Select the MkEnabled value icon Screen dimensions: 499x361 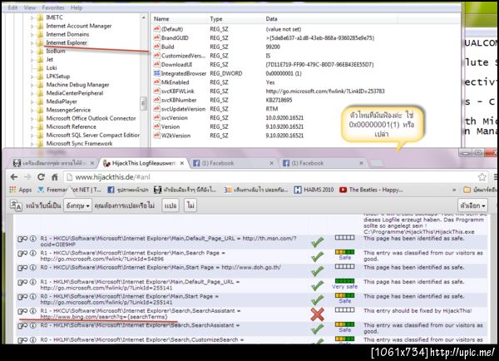tap(156, 82)
